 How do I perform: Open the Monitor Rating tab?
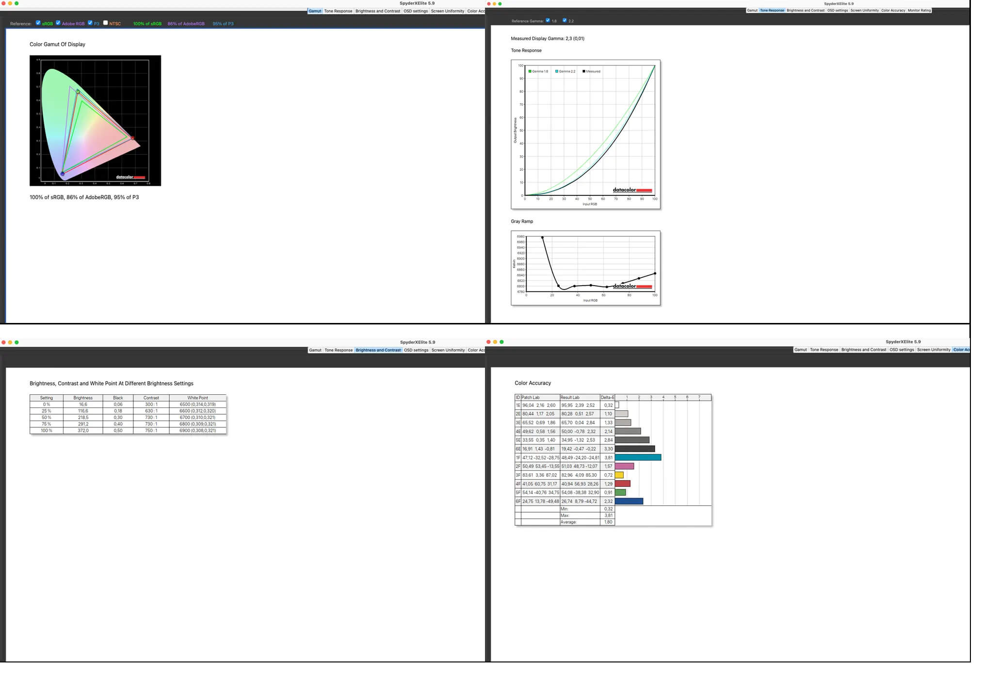click(919, 10)
